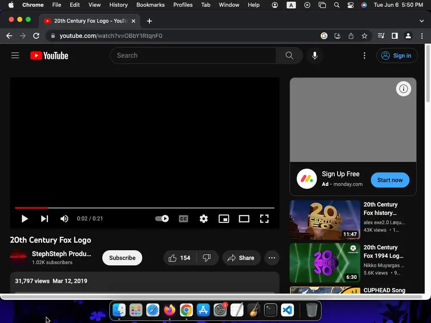Open Chrome three-dot menu
The image size is (431, 323).
tap(422, 36)
